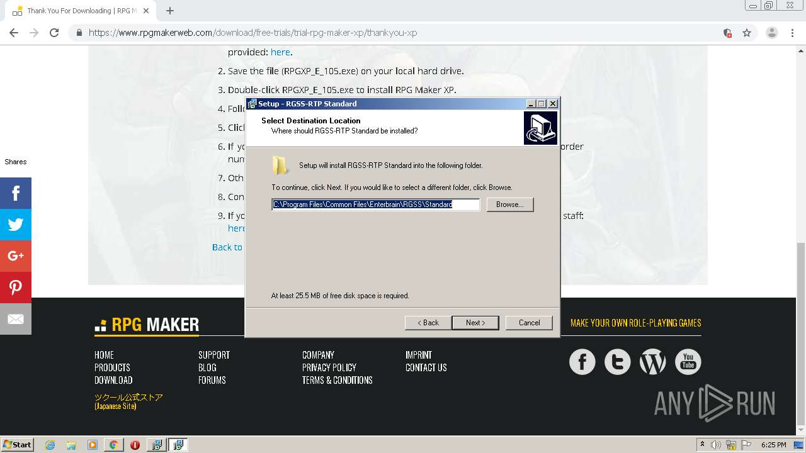806x453 pixels.
Task: Click the network icon in the system tray
Action: coord(731,445)
